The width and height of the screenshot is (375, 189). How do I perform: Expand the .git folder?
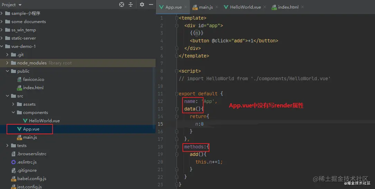point(7,55)
